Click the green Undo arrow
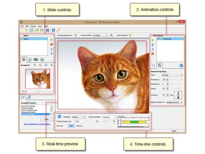This screenshot has width=205, height=154. (x=37, y=30)
